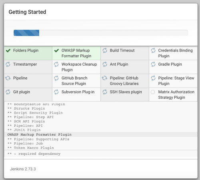Select 'Pipeline: GitHub Groovy Libraries' text
The image size is (200, 180).
point(124,81)
